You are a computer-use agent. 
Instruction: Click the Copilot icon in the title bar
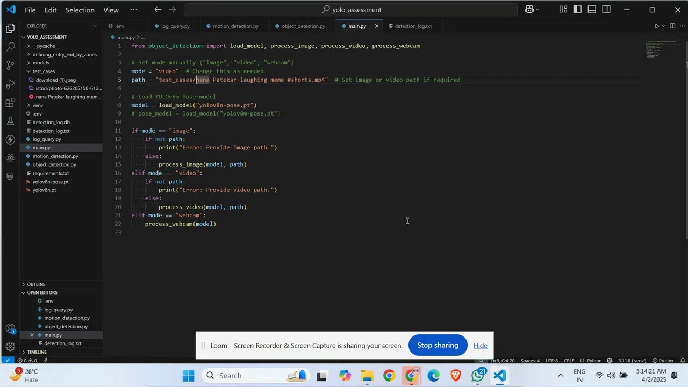pos(529,10)
